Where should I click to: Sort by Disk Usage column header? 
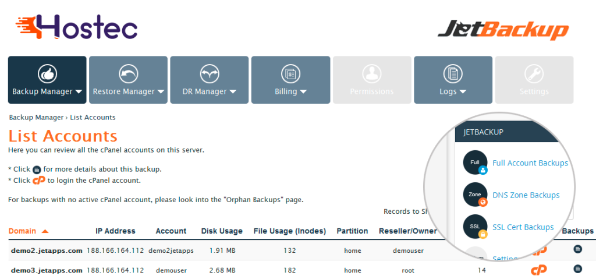[x=222, y=231]
